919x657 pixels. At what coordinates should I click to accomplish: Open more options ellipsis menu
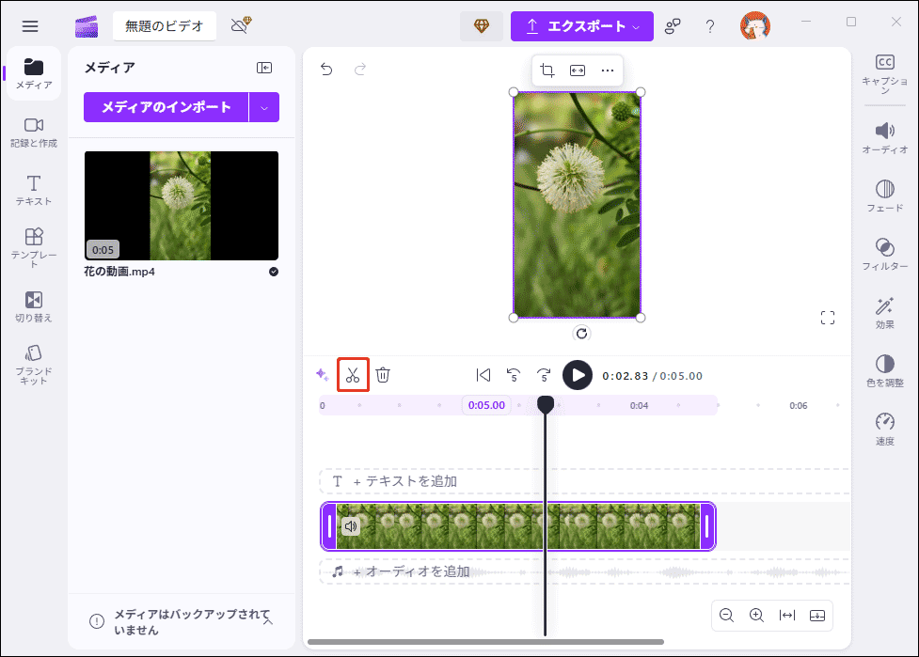(608, 70)
